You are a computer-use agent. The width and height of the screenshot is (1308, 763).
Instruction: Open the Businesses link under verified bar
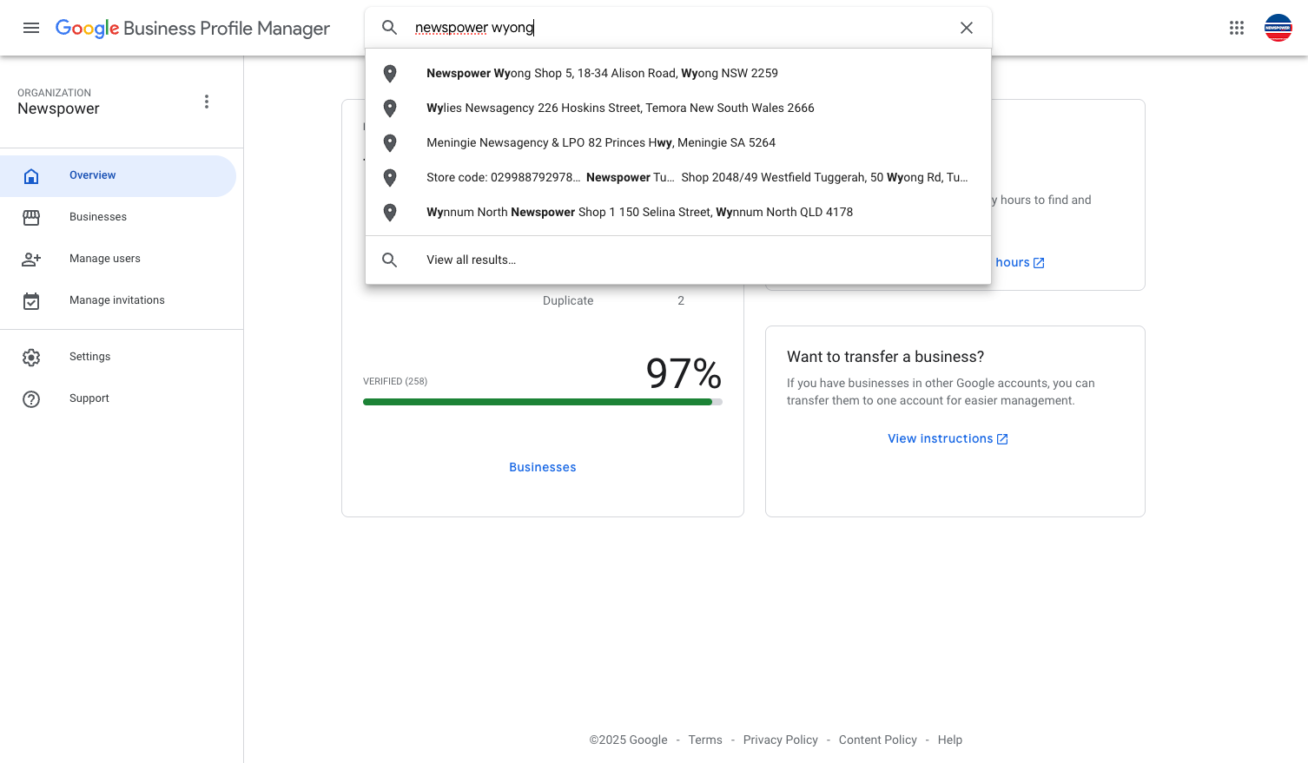[543, 468]
